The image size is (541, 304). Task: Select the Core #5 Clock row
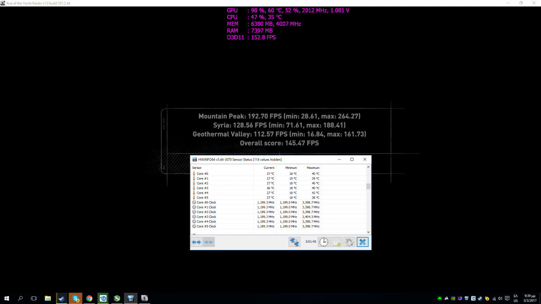(278, 226)
